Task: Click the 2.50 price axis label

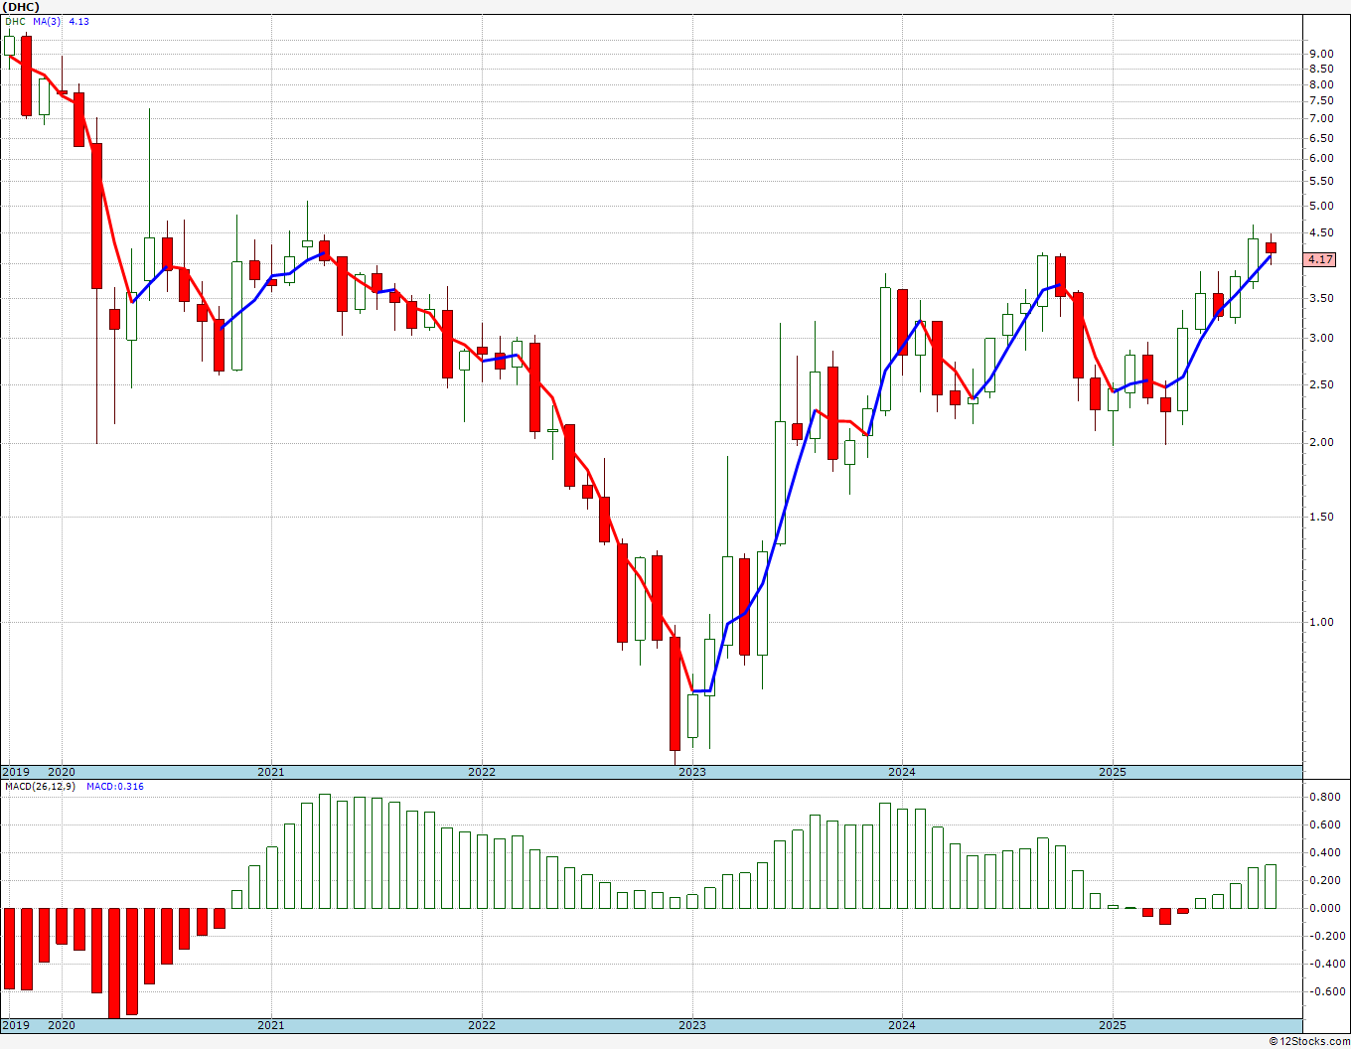Action: [1321, 384]
